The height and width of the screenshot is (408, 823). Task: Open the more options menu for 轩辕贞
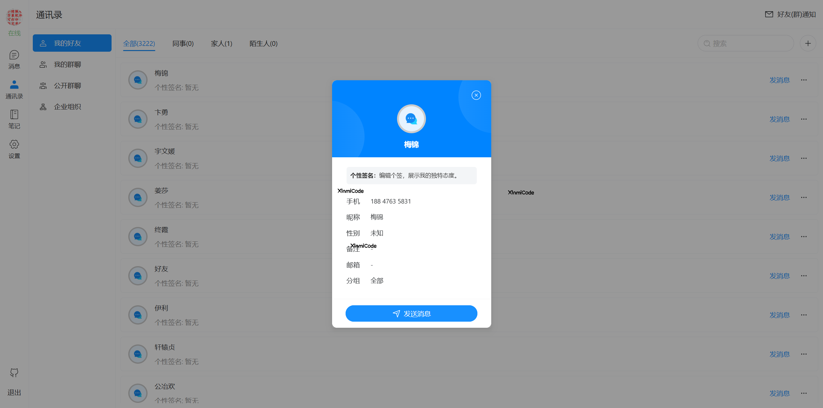click(804, 354)
